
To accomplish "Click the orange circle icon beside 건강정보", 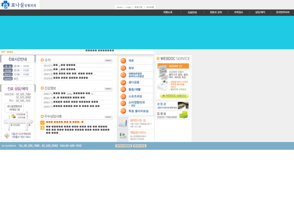I will 42,88.
